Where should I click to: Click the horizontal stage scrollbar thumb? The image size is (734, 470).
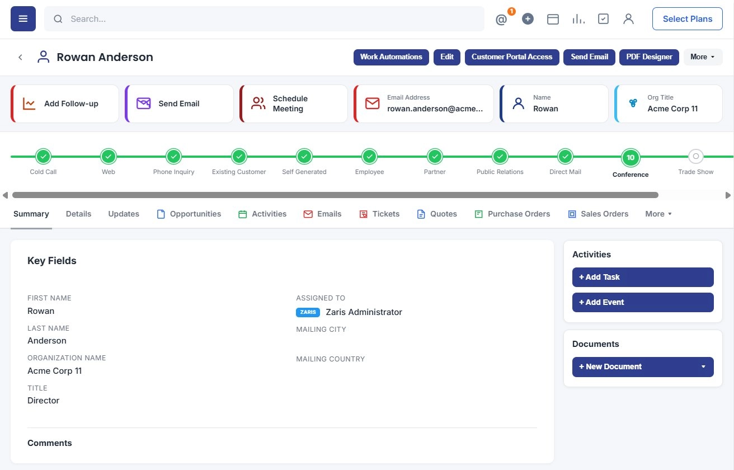coord(335,195)
